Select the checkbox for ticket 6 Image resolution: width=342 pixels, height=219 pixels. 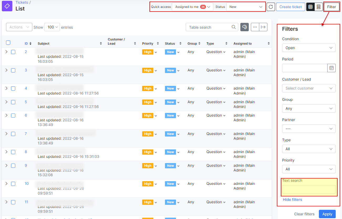[13, 116]
